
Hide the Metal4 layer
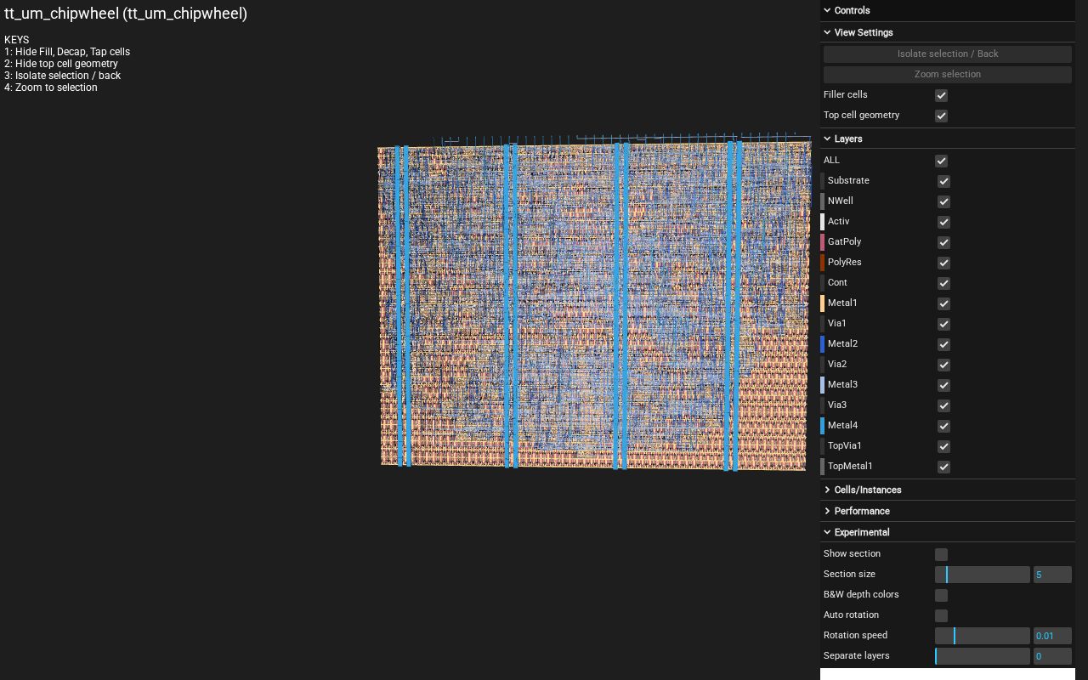tap(943, 426)
